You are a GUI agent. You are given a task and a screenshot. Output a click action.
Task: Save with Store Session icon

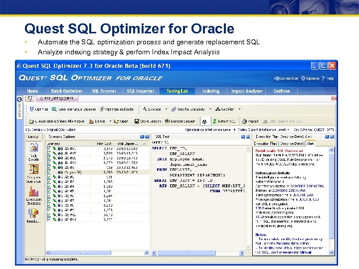[137, 121]
